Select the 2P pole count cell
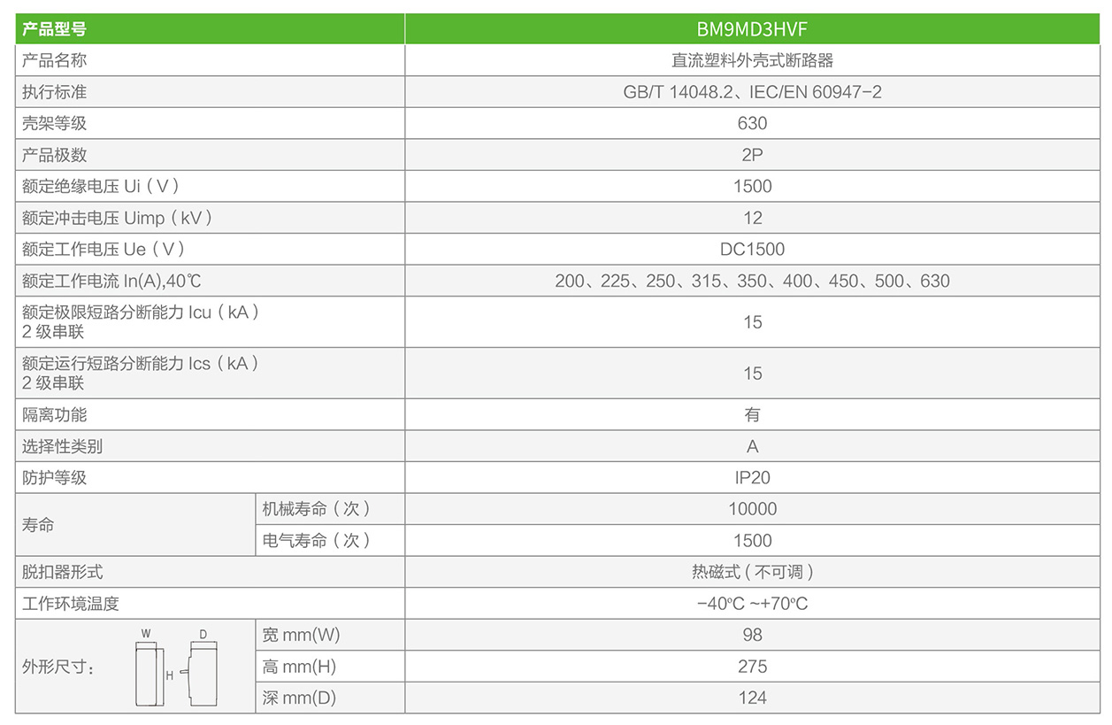1112x725 pixels. click(x=752, y=155)
